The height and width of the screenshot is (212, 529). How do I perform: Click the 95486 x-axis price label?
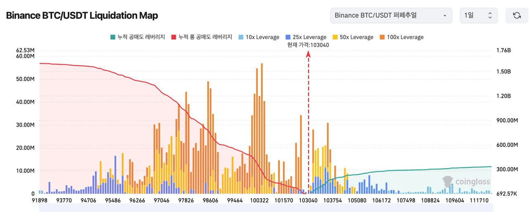[112, 200]
